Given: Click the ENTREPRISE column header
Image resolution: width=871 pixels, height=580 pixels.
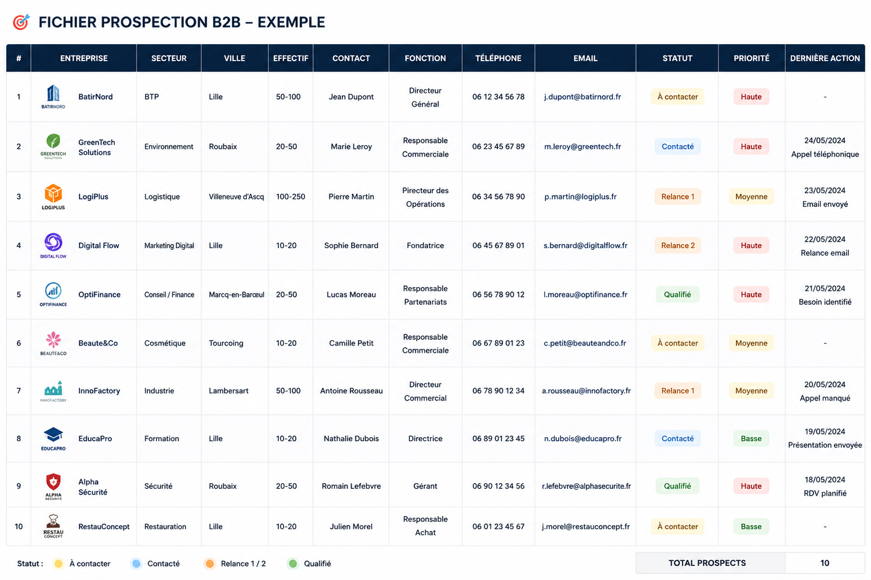Looking at the screenshot, I should (84, 58).
